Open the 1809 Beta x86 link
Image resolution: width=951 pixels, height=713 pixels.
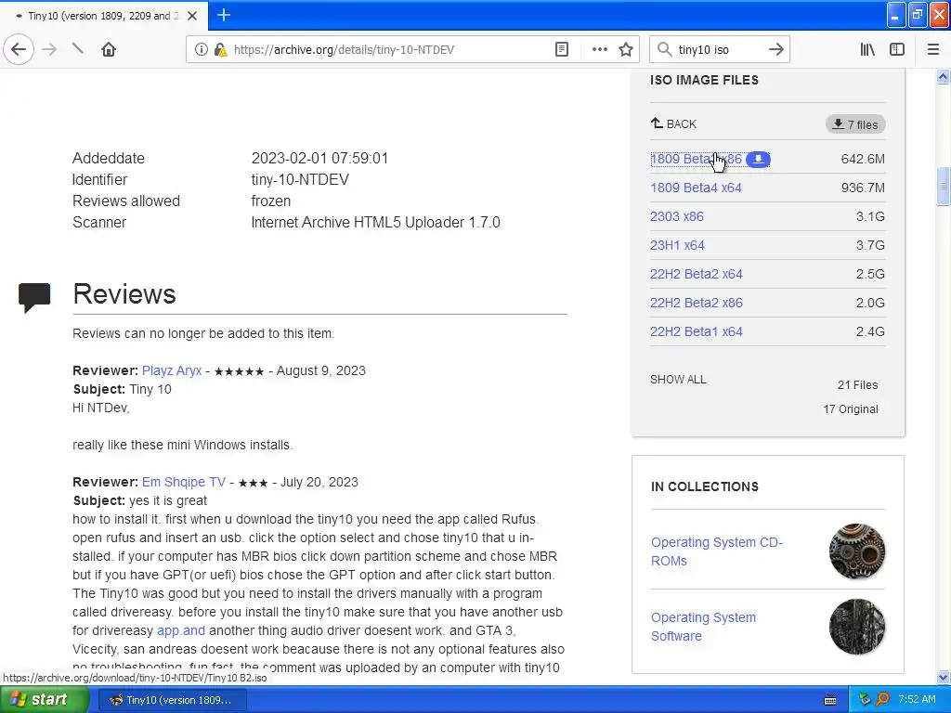click(696, 159)
